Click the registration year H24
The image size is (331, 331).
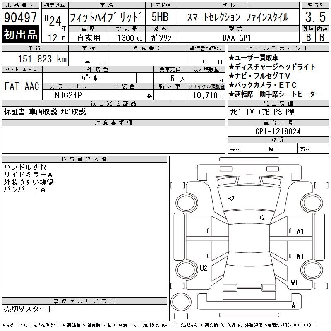pos(53,21)
